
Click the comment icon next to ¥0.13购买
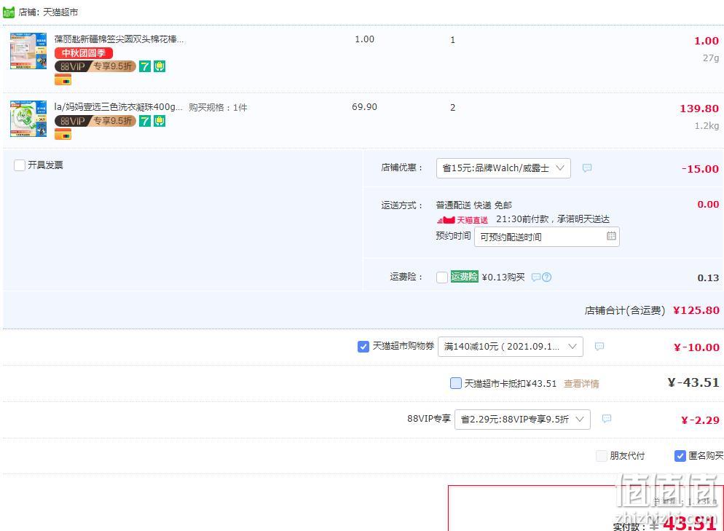point(536,277)
